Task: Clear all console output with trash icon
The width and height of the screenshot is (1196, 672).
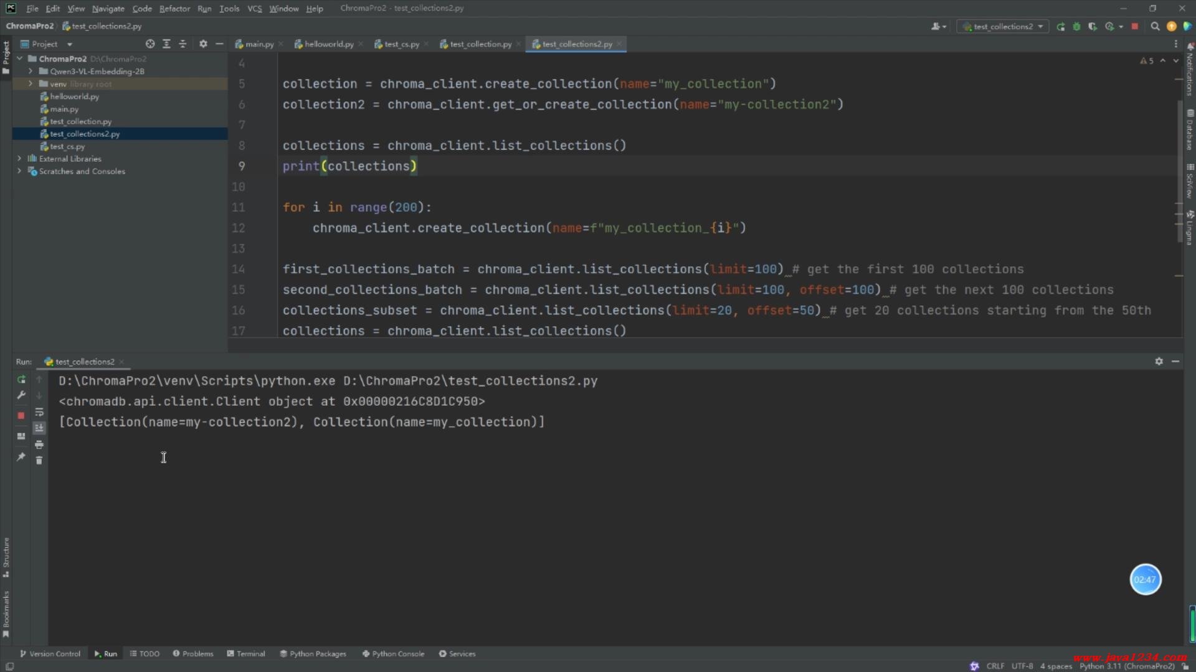Action: (39, 460)
